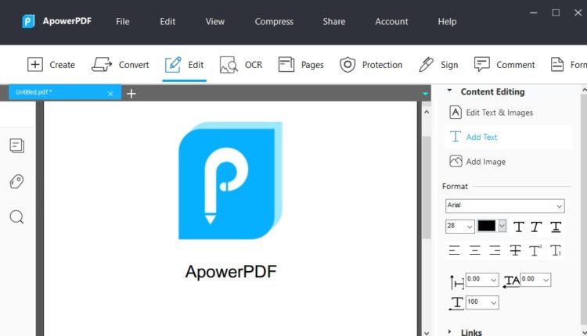Click the Format section label
Screen dimensions: 587x336
(455, 186)
